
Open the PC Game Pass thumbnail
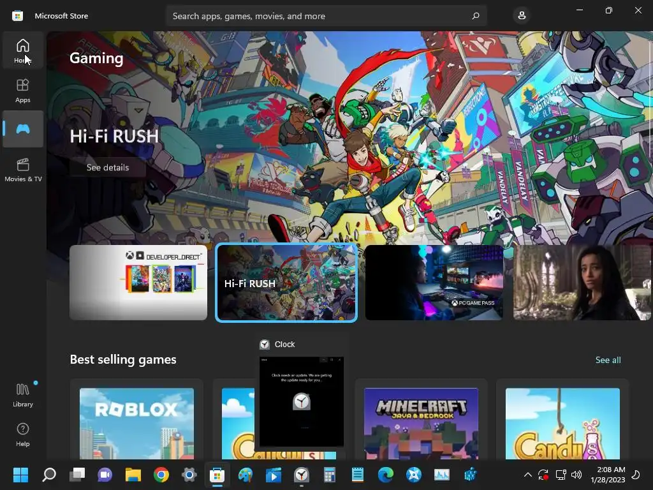(x=434, y=283)
